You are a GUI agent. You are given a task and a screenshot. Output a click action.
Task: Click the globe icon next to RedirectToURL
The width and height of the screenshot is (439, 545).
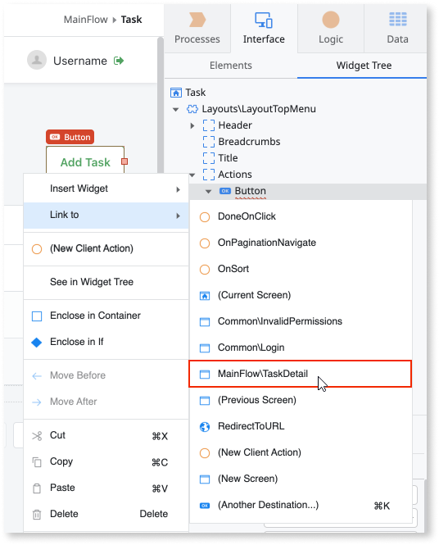(205, 426)
